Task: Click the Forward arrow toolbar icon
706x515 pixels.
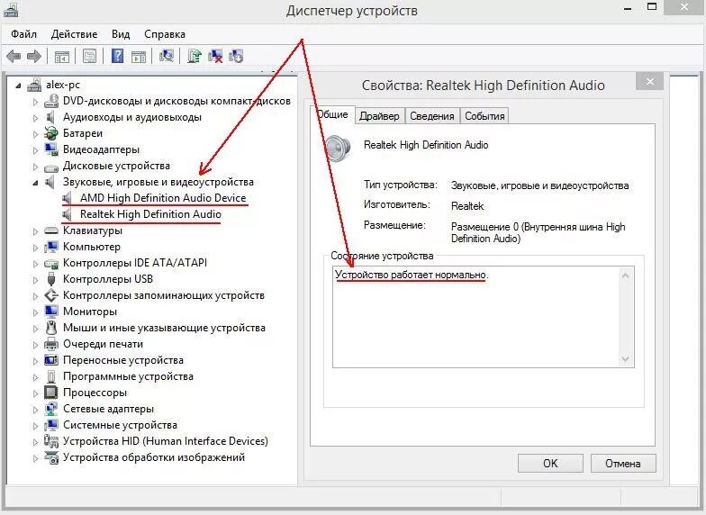Action: coord(34,56)
